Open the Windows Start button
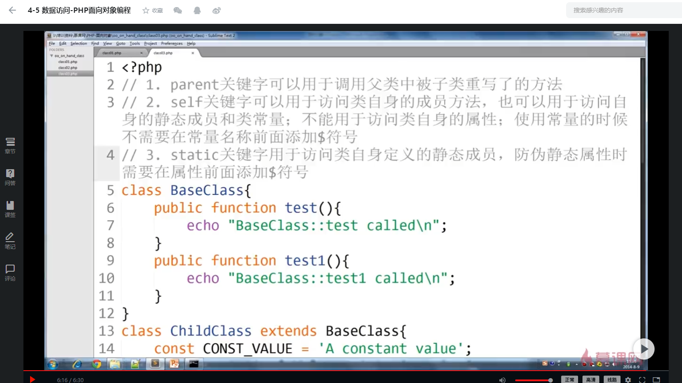 [x=53, y=364]
